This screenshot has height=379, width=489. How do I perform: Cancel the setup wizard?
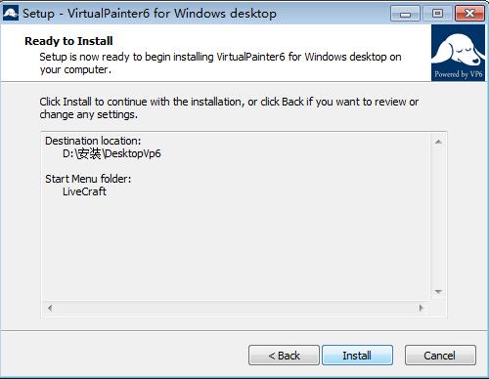(x=440, y=356)
